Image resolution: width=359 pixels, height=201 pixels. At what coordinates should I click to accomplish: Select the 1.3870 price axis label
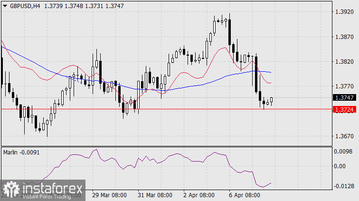344,37
